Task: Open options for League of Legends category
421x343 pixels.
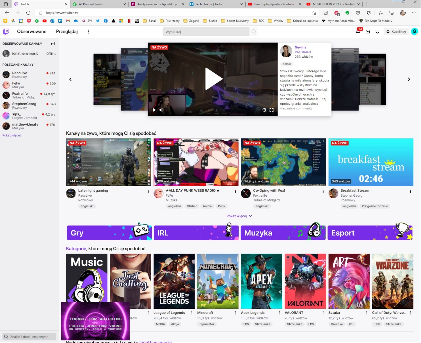Action: [x=192, y=313]
